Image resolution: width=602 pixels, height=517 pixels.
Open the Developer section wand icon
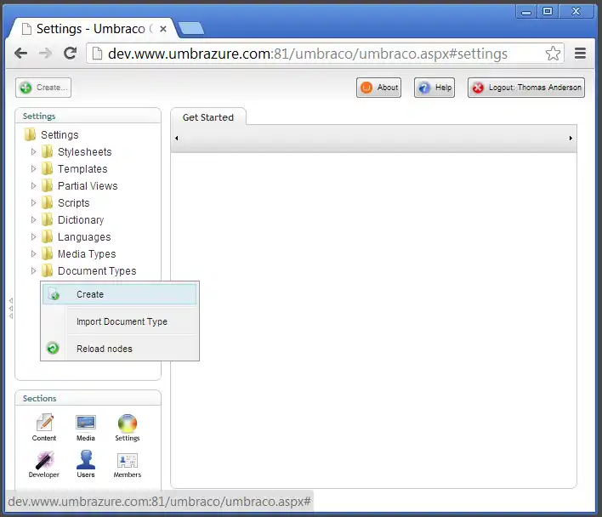click(x=44, y=460)
